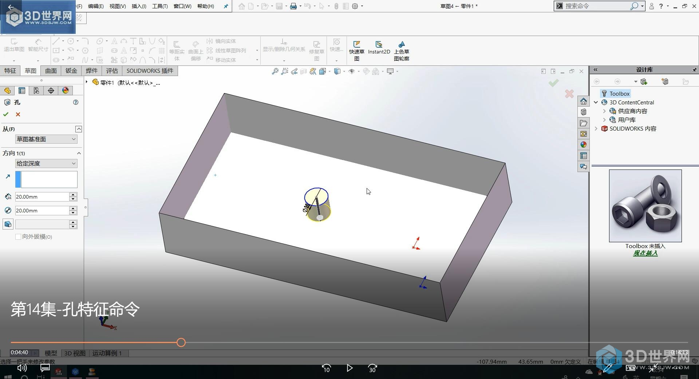699x379 pixels.
Task: Click the reverse direction arrow icon
Action: tap(8, 177)
